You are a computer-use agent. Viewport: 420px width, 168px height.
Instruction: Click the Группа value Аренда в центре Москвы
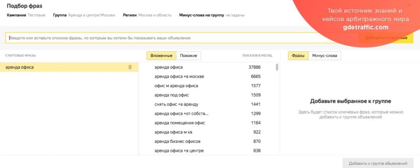pyautogui.click(x=92, y=15)
